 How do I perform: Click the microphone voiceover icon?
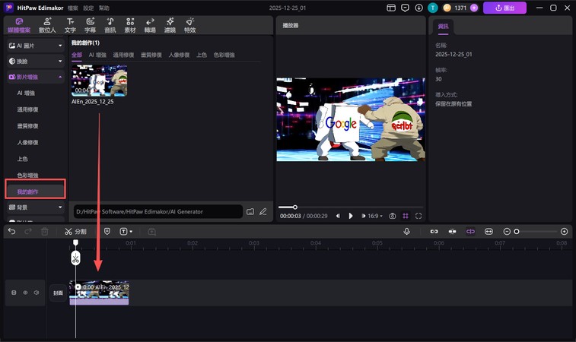pyautogui.click(x=406, y=231)
